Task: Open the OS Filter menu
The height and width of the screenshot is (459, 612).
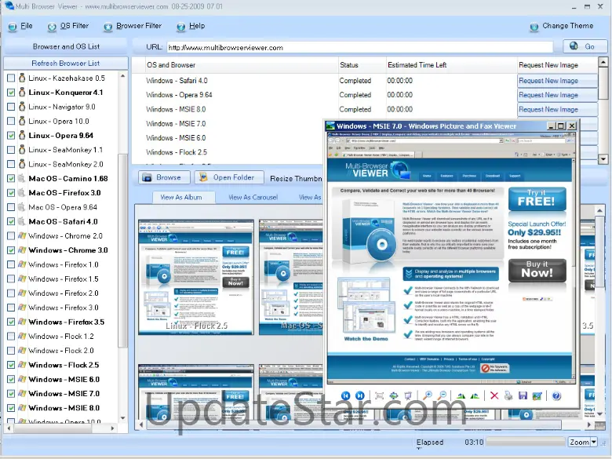Action: click(75, 26)
